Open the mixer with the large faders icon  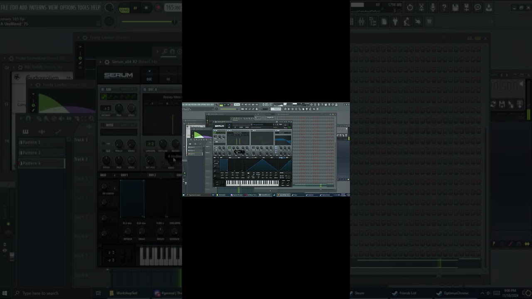point(362,22)
